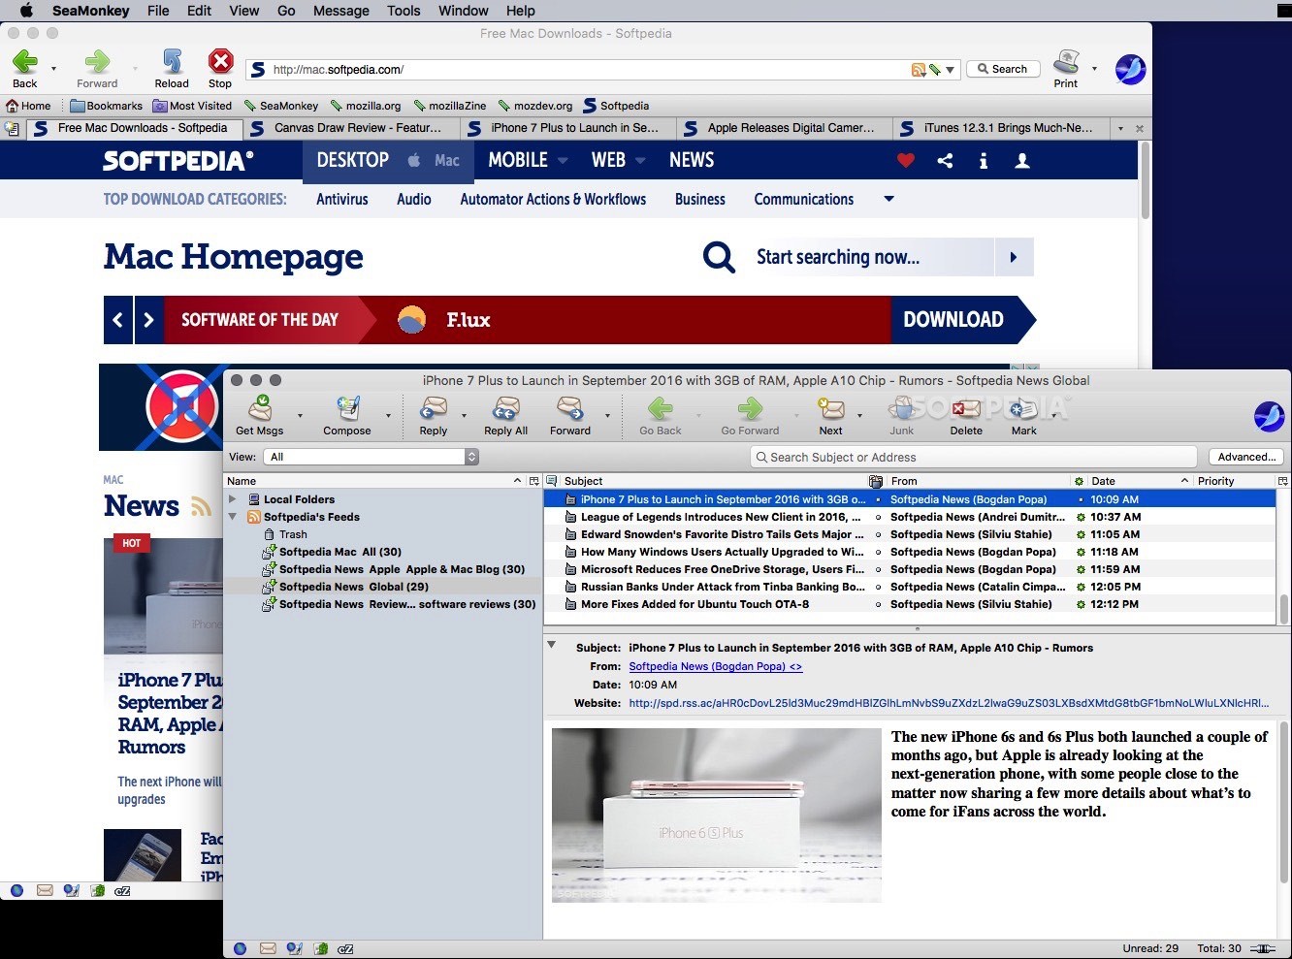Image resolution: width=1292 pixels, height=959 pixels.
Task: Click the iPhone 6S Plus article thumbnail
Action: coord(717,815)
